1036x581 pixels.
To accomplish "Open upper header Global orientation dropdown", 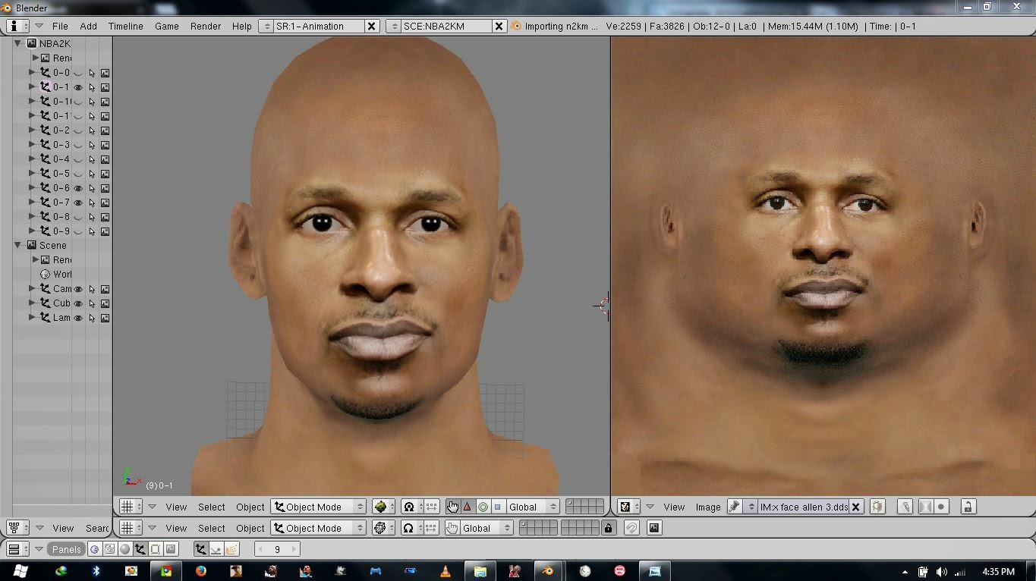I will point(533,507).
